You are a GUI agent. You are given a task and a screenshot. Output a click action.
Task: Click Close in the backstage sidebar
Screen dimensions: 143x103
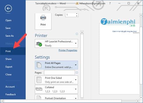(x=8, y=74)
